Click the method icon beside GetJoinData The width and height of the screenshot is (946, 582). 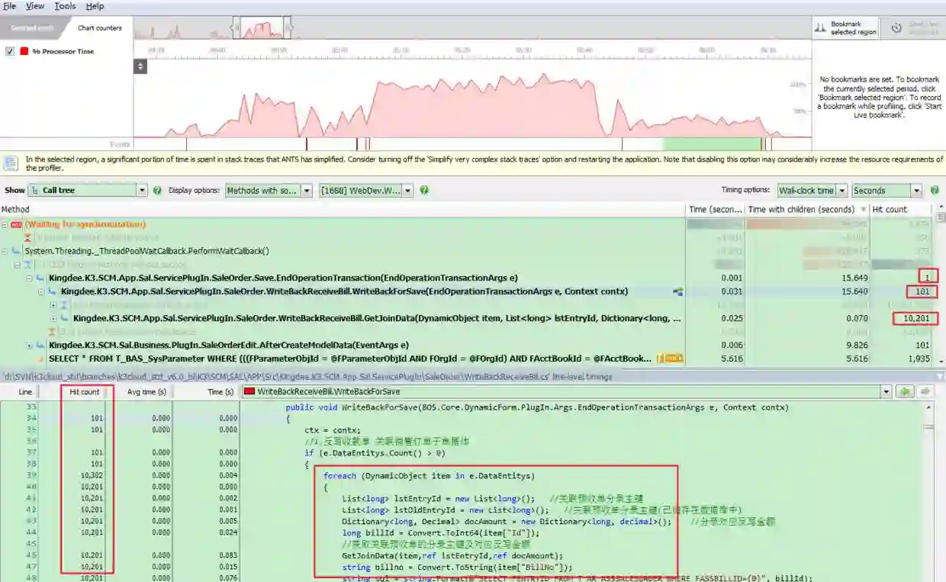66,318
